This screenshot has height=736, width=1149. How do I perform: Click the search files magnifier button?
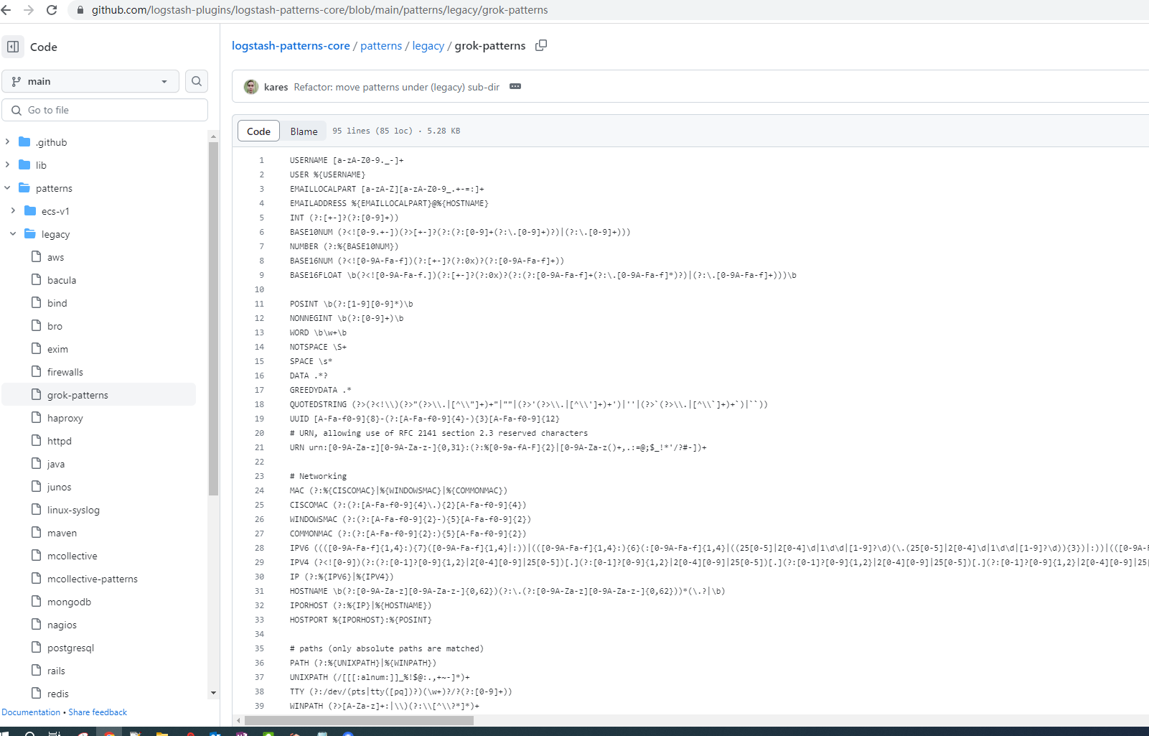pyautogui.click(x=197, y=81)
